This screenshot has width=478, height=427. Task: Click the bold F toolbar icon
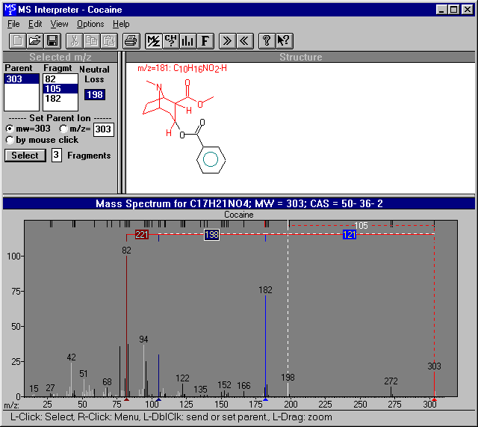point(205,41)
